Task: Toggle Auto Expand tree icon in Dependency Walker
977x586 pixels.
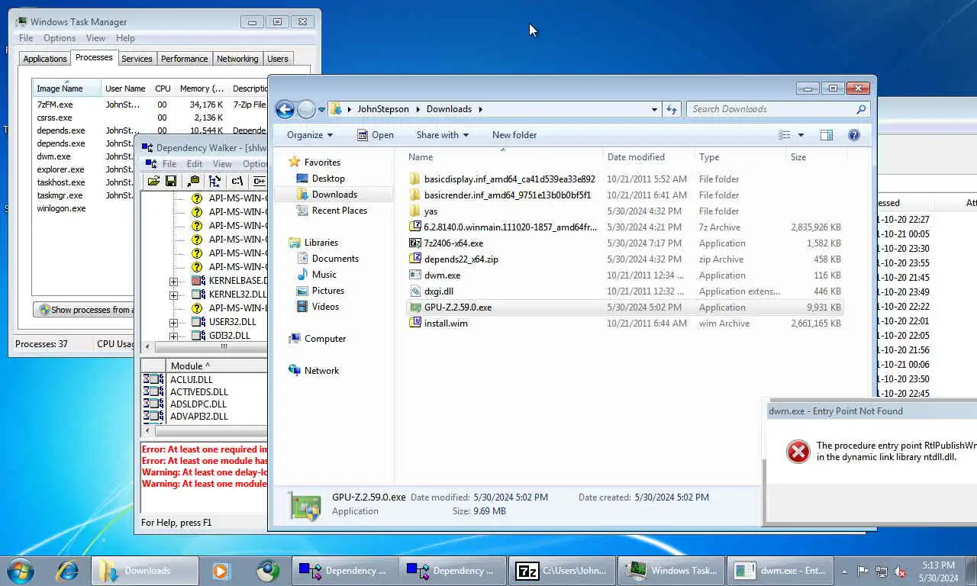Action: tap(215, 181)
